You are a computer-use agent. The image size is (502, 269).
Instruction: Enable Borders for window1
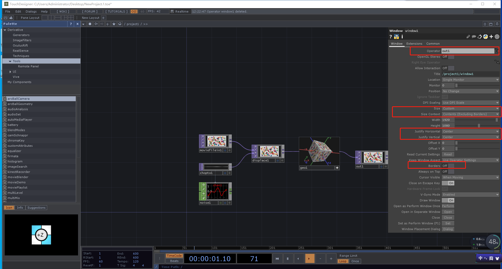click(451, 166)
